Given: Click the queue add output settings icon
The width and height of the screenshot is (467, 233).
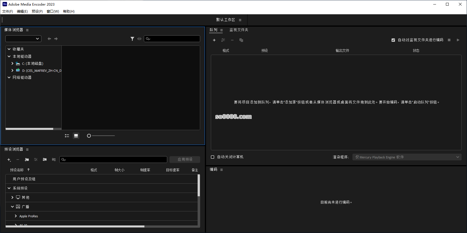Looking at the screenshot, I should click(223, 40).
